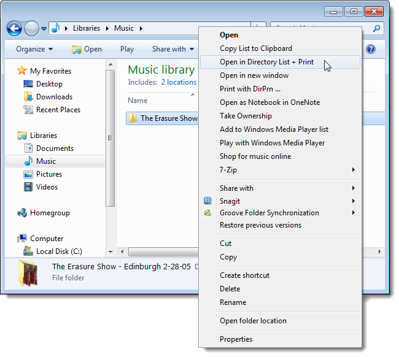Click the Name column header
This screenshot has width=399, height=357.
[138, 101]
